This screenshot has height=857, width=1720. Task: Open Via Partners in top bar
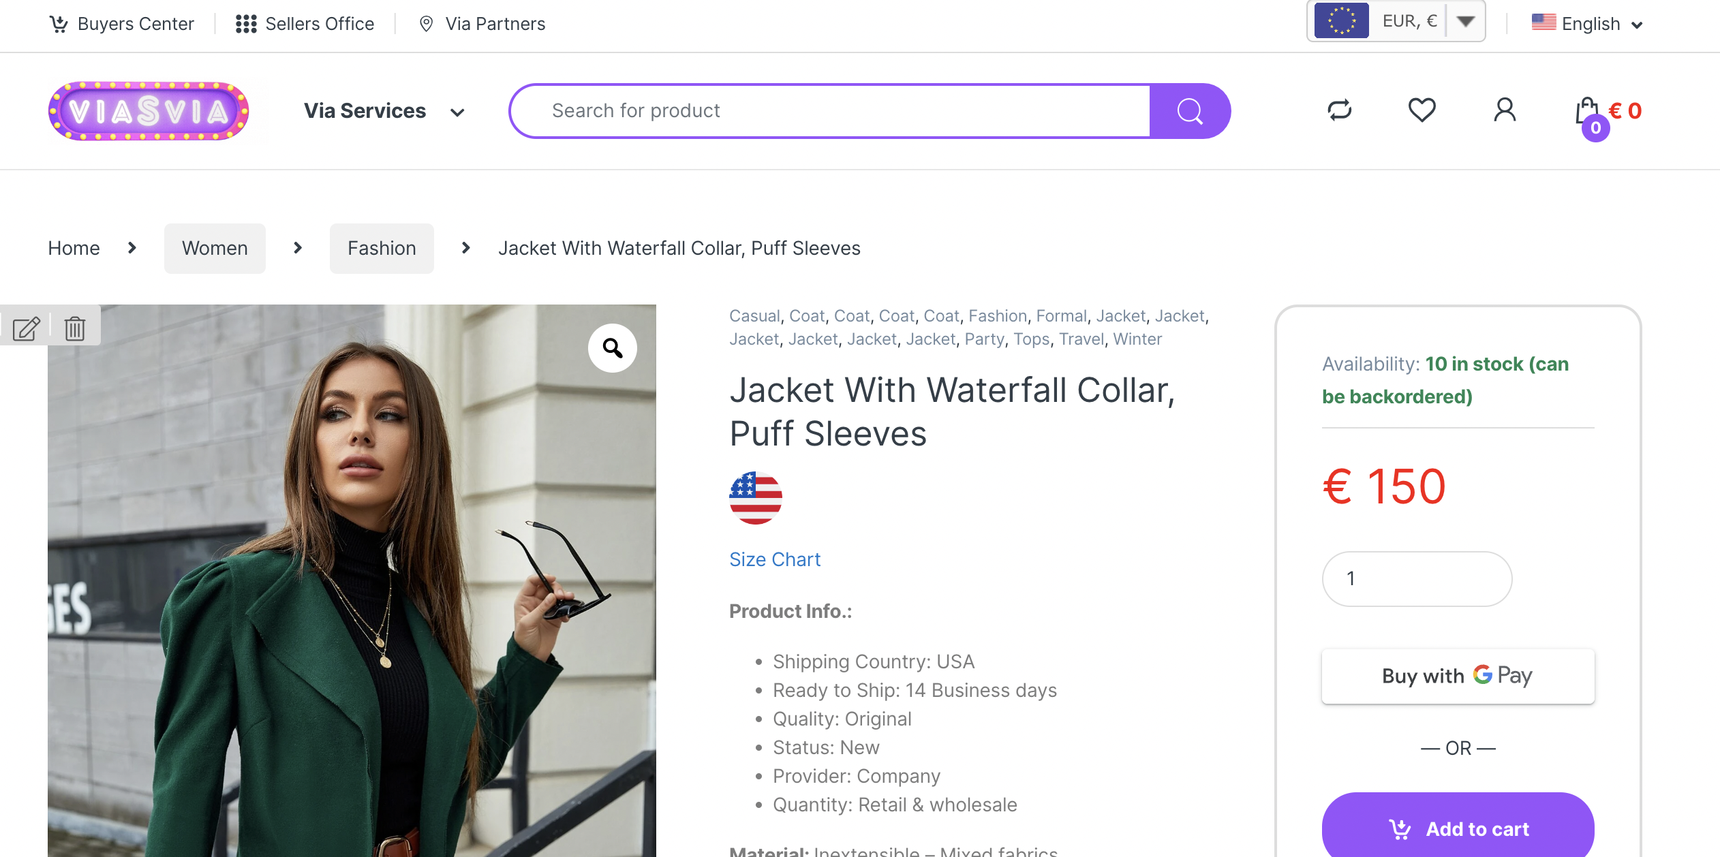pyautogui.click(x=482, y=25)
